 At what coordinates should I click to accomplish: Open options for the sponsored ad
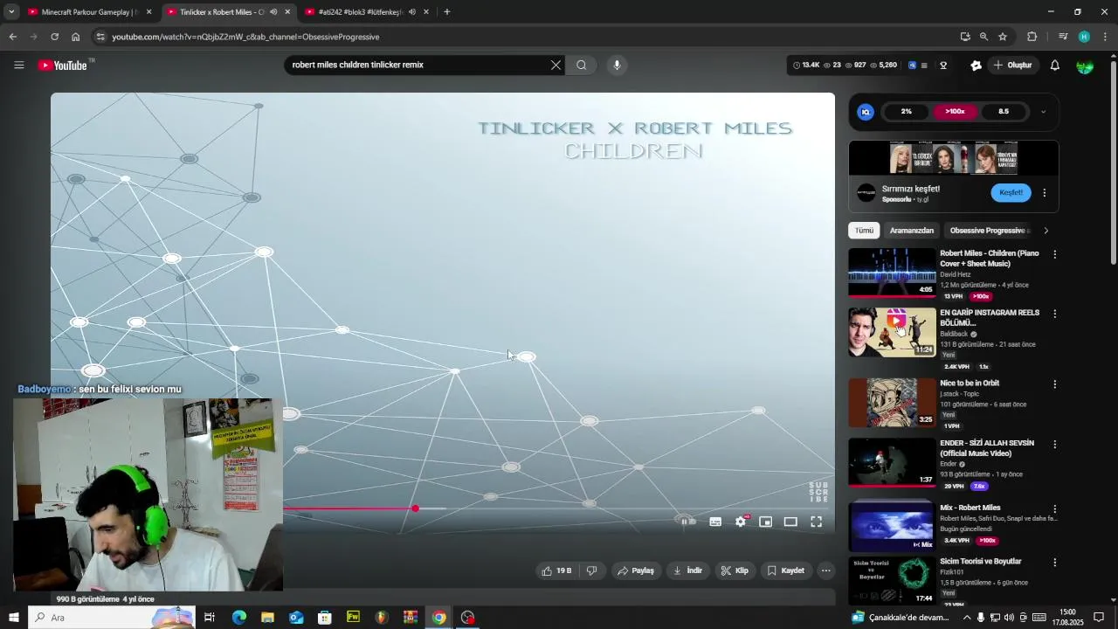[1045, 193]
